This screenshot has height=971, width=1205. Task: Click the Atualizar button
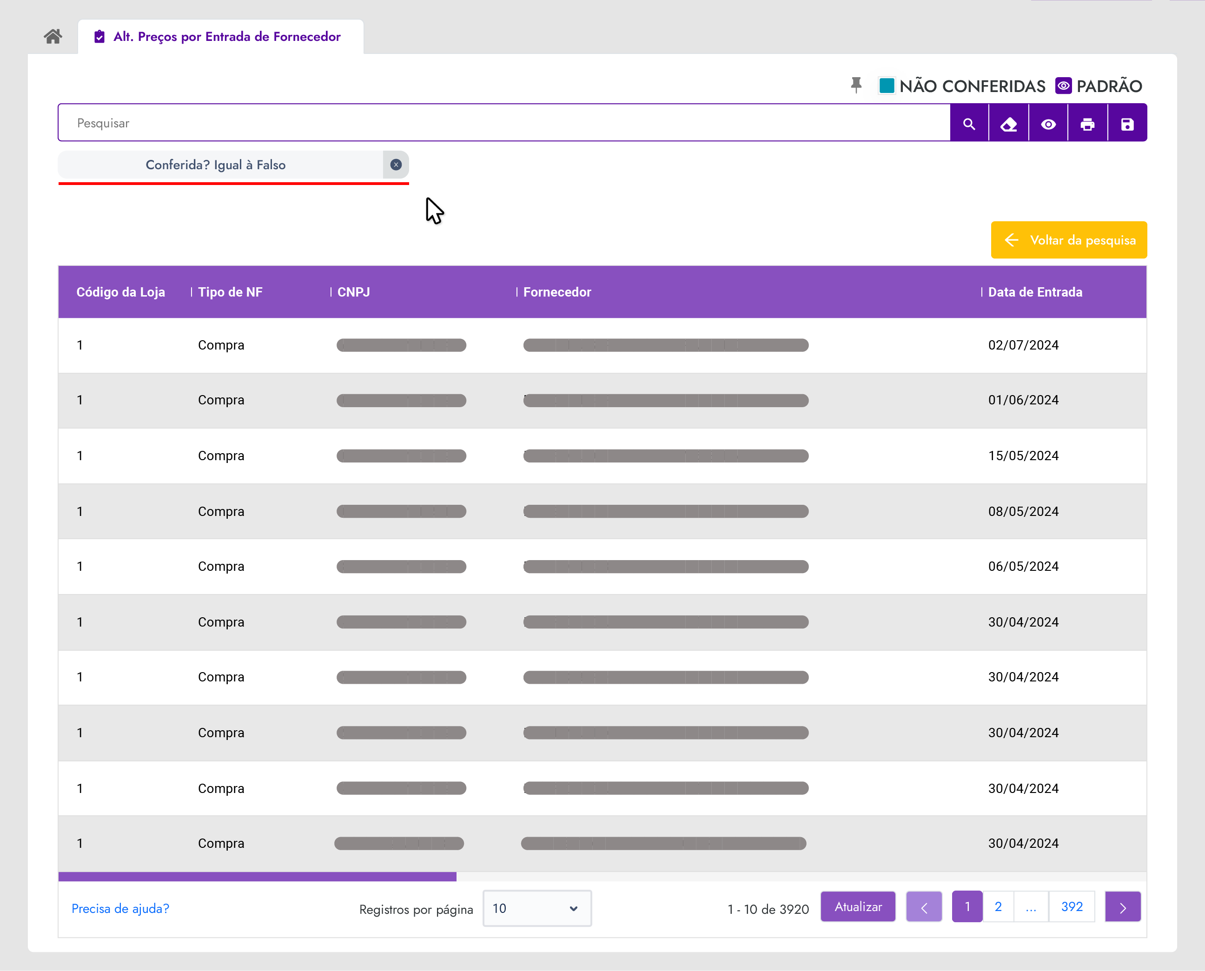858,906
